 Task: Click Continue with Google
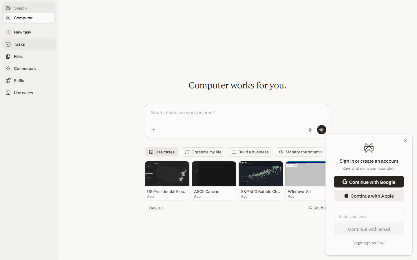click(369, 182)
